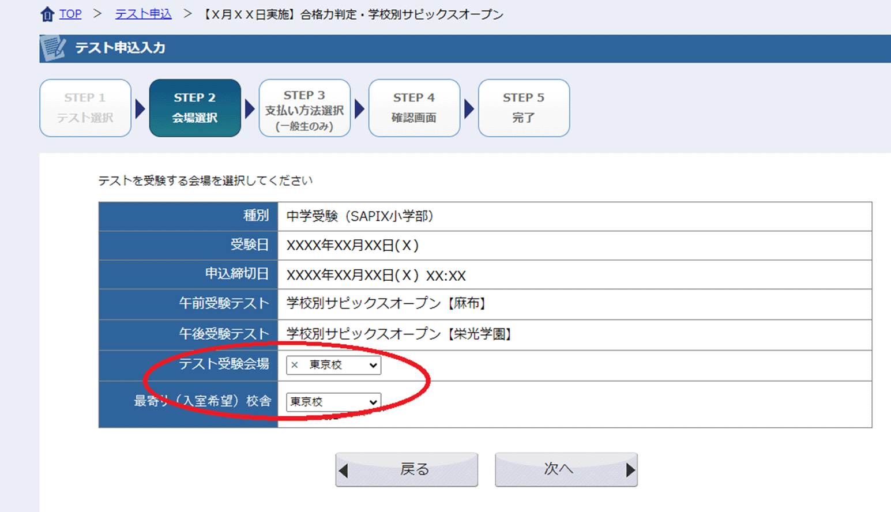The width and height of the screenshot is (891, 512).
Task: Click the 中学受験（SAPIX小学部） value cell
Action: point(360,216)
